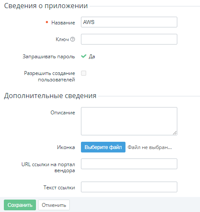Focus the Название field containing AWS
The image size is (200, 212).
129,22
